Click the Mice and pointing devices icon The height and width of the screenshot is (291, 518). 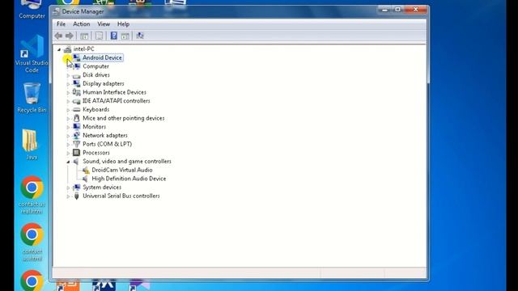[x=76, y=118]
